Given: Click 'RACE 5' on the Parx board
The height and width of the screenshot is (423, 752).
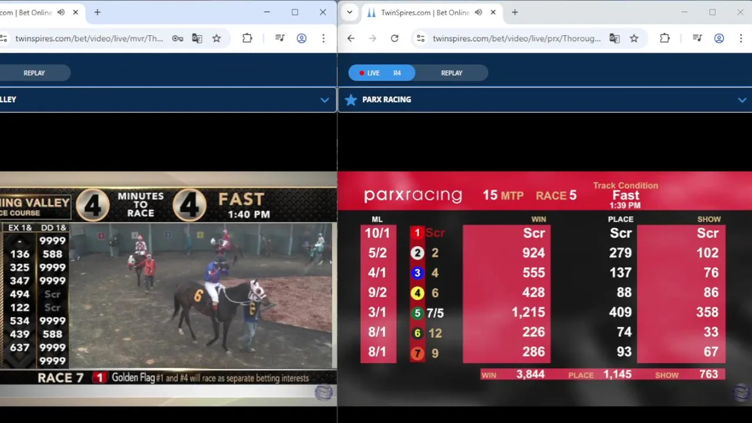Looking at the screenshot, I should [556, 195].
